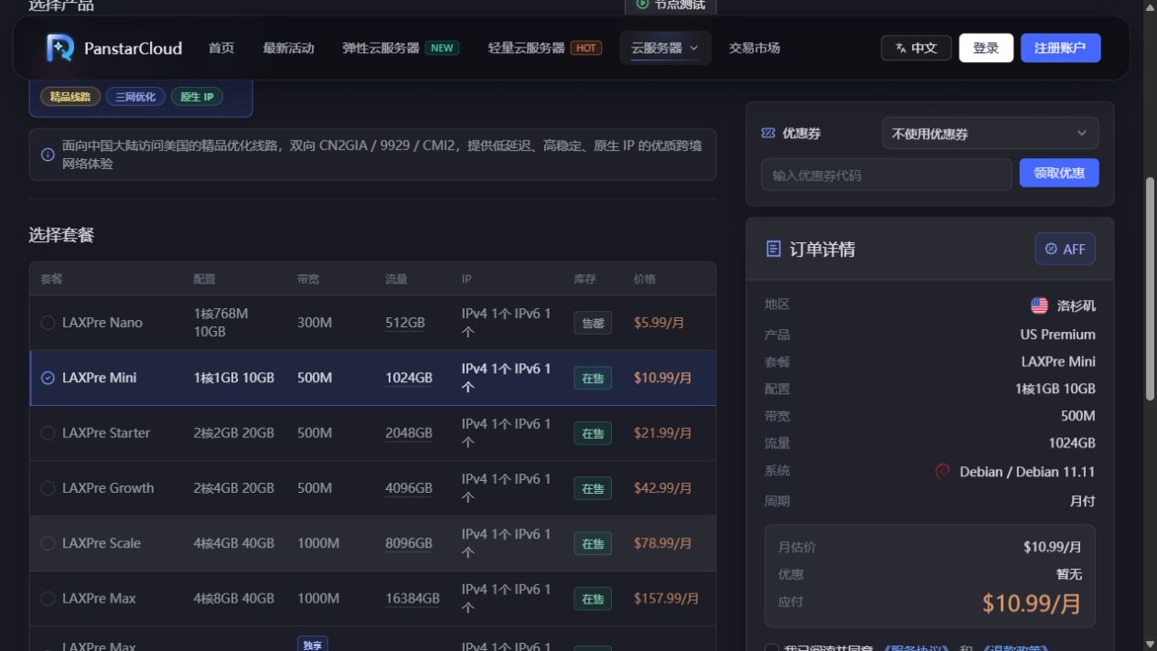Open 轻量云服务器 HOT nav item

[x=544, y=48]
